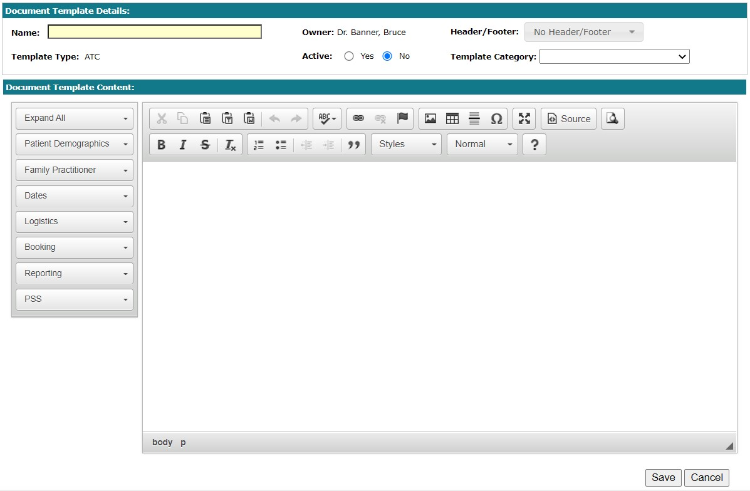
Task: Click Paste from Word icon
Action: tap(249, 118)
